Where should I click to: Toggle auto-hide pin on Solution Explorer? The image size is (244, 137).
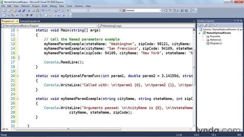[x=238, y=21]
